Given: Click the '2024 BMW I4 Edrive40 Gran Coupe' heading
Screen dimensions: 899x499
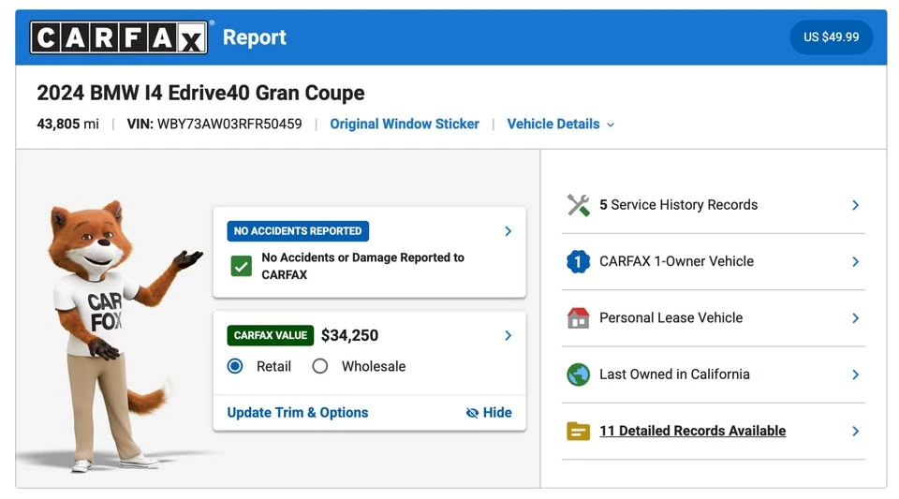Looking at the screenshot, I should tap(200, 93).
